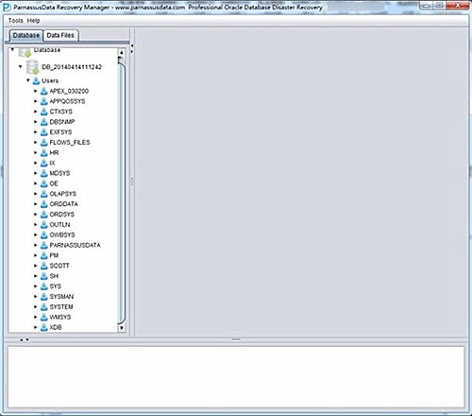Viewport: 472px width, 416px height.
Task: Expand the APEX_030200 schema arrow
Action: pyautogui.click(x=36, y=91)
